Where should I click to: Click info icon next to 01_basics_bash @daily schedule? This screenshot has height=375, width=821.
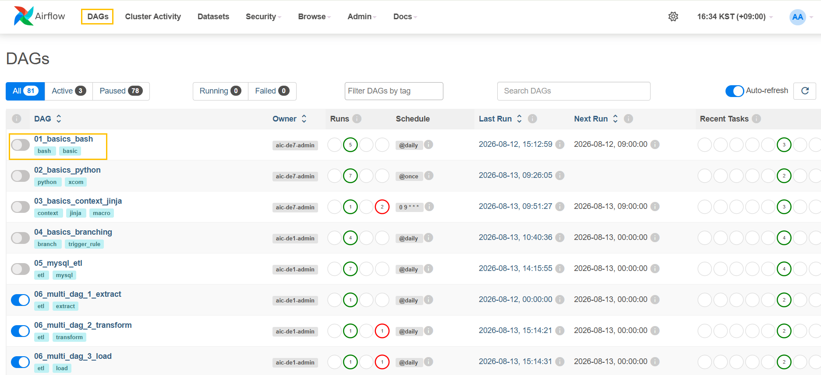click(x=429, y=144)
